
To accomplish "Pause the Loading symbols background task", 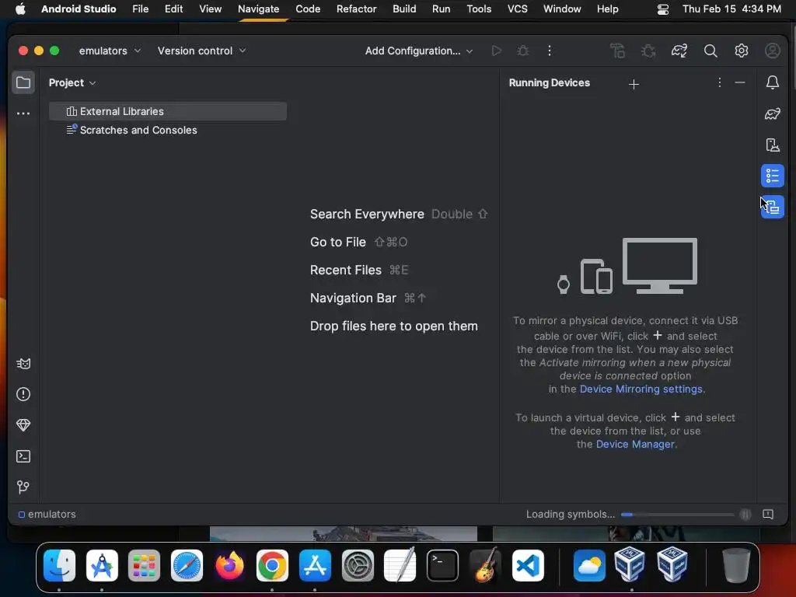I will tap(745, 515).
